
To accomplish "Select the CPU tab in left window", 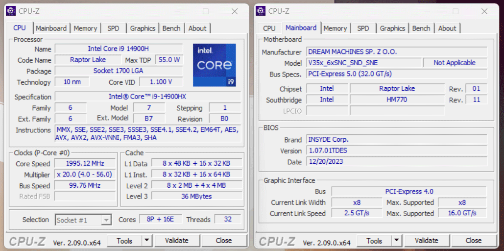I will click(20, 27).
